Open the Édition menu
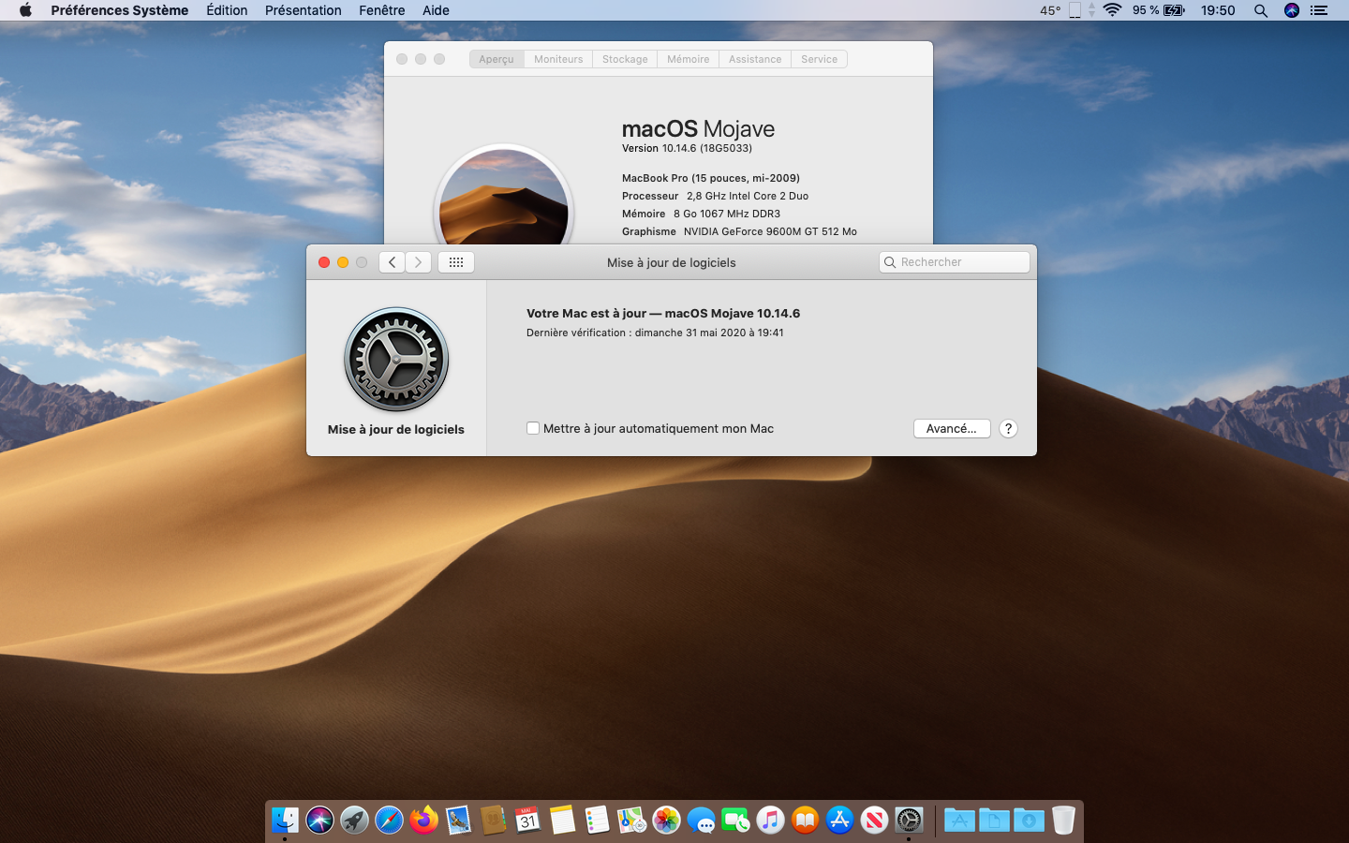 tap(227, 10)
